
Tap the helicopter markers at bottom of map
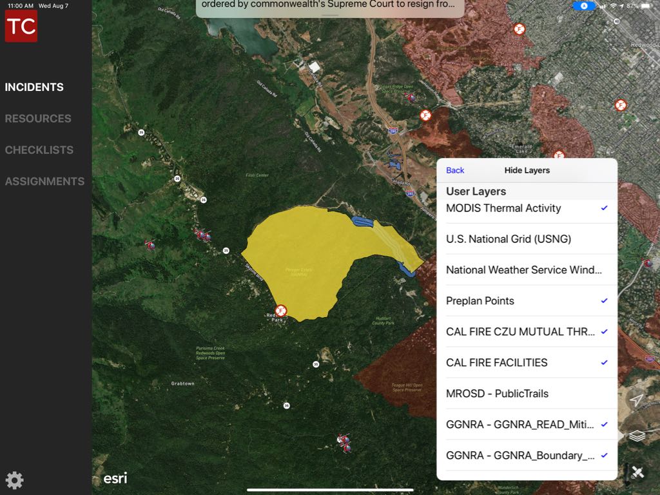tap(345, 442)
